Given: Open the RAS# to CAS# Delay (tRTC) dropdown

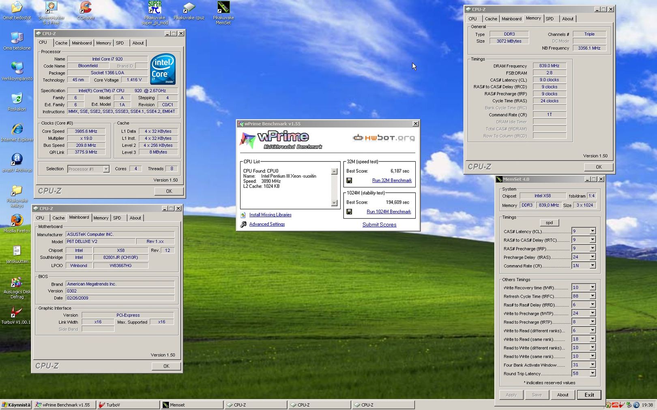Looking at the screenshot, I should pyautogui.click(x=593, y=240).
